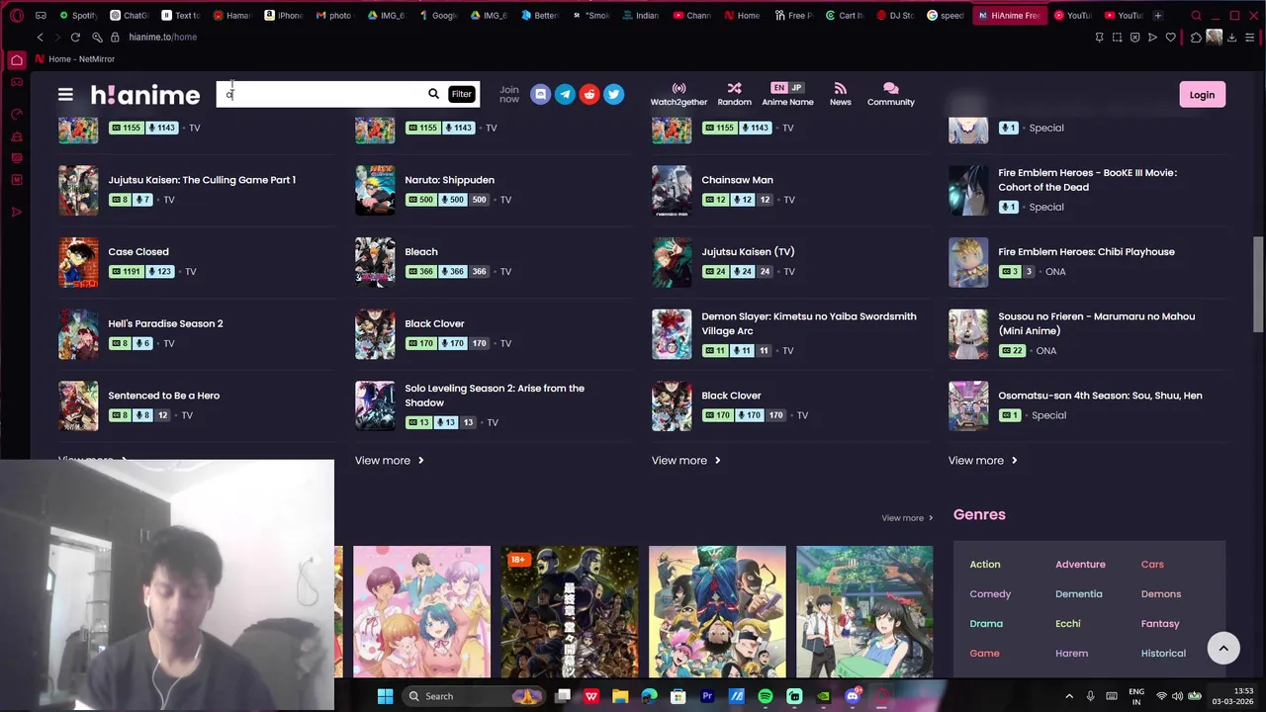1266x712 pixels.
Task: Click the magnifier search icon
Action: click(433, 94)
